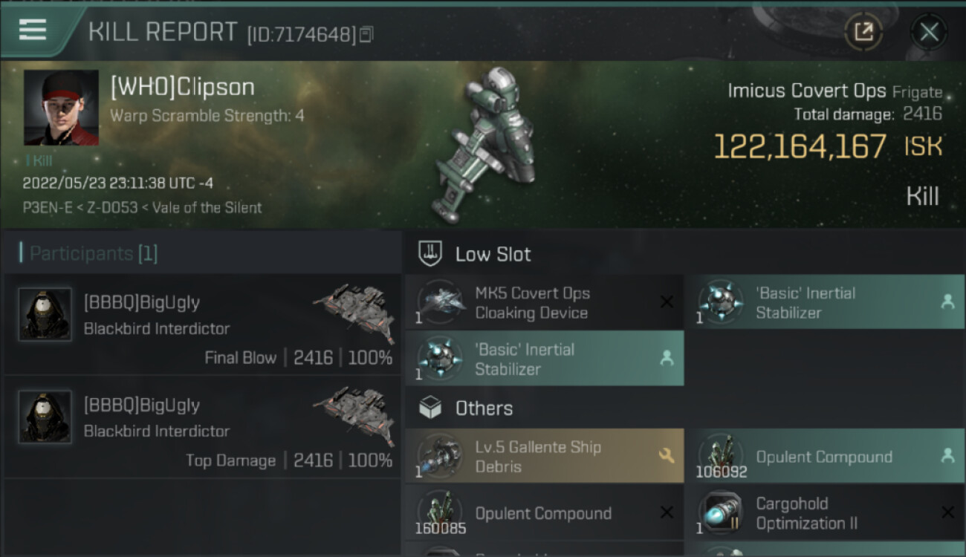Viewport: 966px width, 557px height.
Task: Click the [WHO]Clipson pilot name
Action: tap(182, 87)
